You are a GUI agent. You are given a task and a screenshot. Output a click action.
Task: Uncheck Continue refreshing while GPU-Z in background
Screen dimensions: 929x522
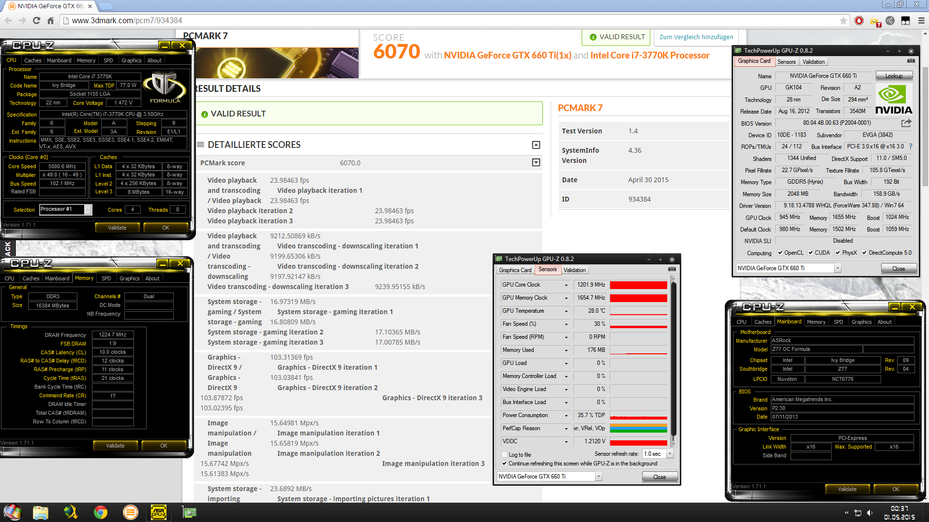(x=505, y=464)
